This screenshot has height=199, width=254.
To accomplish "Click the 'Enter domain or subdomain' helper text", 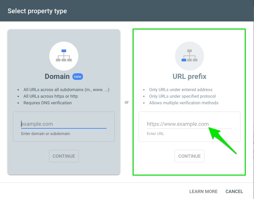I will [46, 134].
